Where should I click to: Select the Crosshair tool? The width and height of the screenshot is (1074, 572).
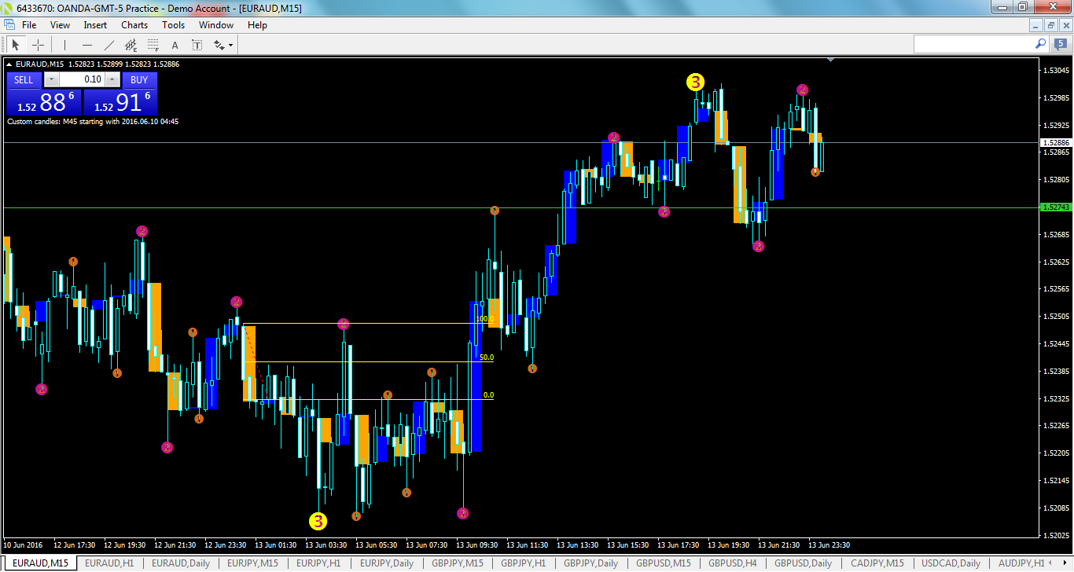[x=38, y=45]
